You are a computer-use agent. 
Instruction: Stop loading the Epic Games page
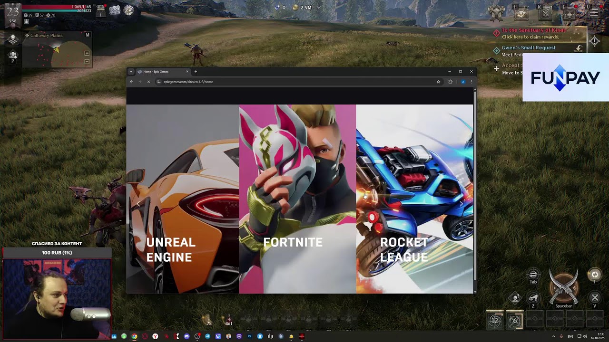click(148, 82)
